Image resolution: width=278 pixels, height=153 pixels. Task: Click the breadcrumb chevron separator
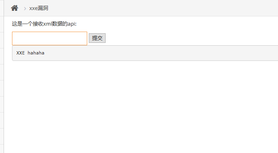[x=25, y=8]
